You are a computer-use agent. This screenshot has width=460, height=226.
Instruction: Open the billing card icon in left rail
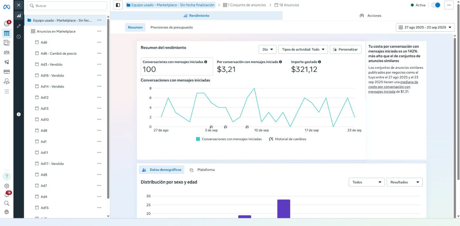[x=7, y=72]
